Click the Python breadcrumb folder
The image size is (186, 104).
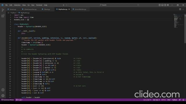point(14,13)
